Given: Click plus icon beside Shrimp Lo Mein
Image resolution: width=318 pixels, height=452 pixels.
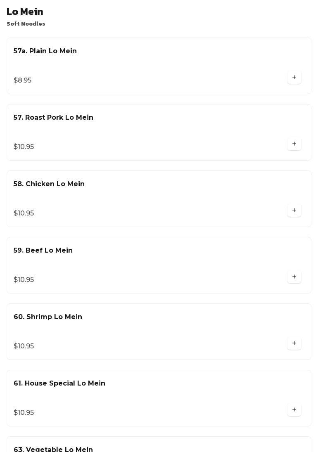Looking at the screenshot, I should click(294, 343).
